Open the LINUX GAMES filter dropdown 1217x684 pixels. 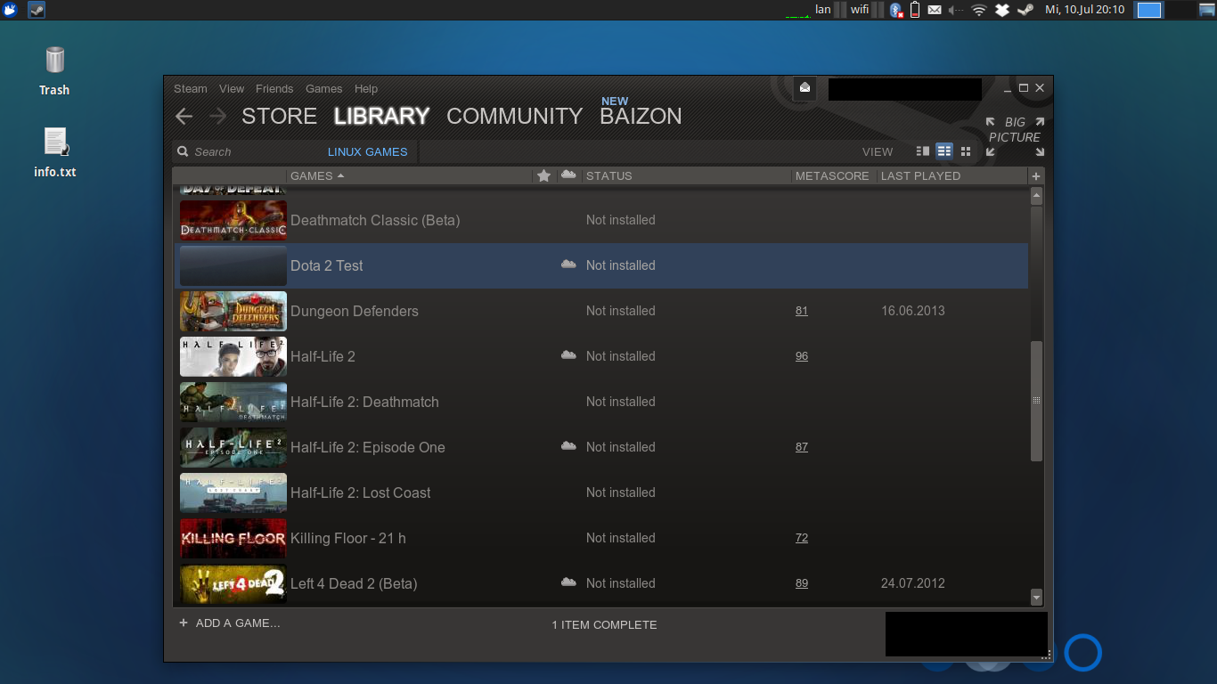click(367, 152)
